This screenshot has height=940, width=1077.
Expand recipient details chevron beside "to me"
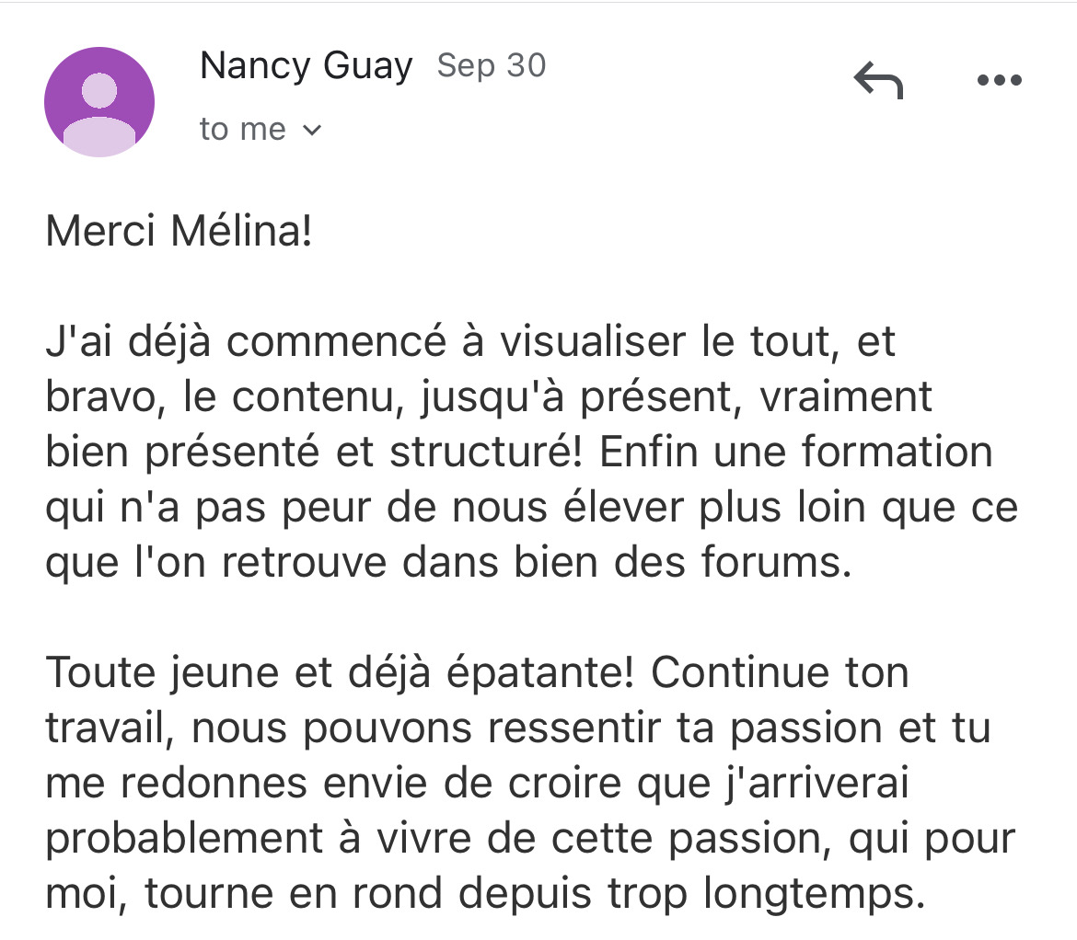point(313,131)
